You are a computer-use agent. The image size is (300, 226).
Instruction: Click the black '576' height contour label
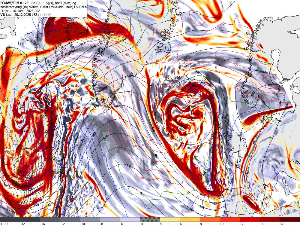(x=142, y=194)
